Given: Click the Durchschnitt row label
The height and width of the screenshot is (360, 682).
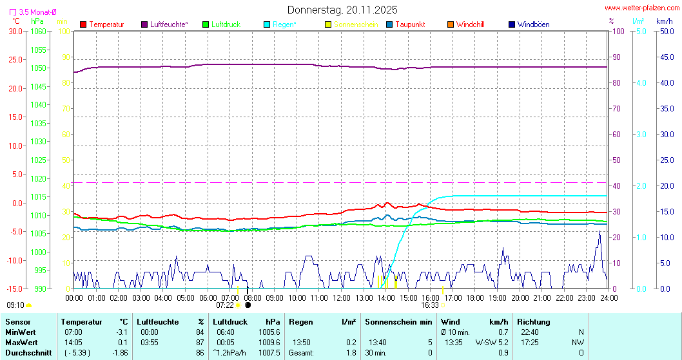Looking at the screenshot, I should point(25,352).
